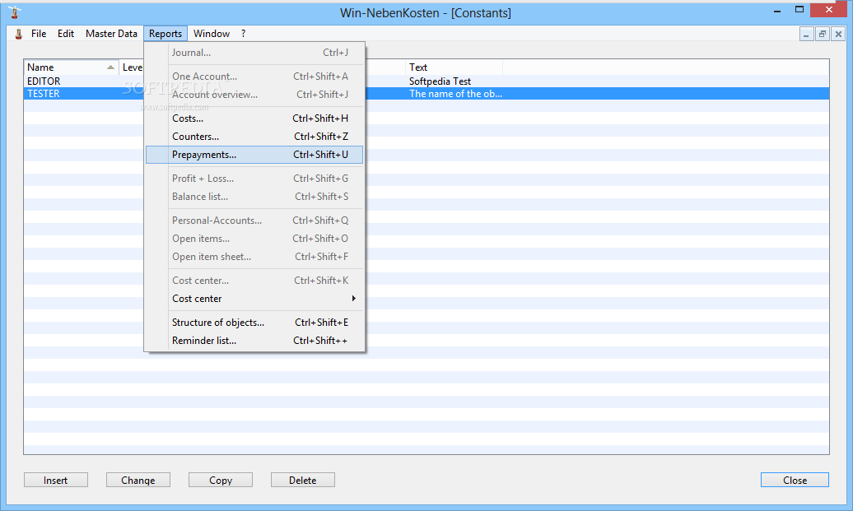Open Reminder list... report

(254, 341)
